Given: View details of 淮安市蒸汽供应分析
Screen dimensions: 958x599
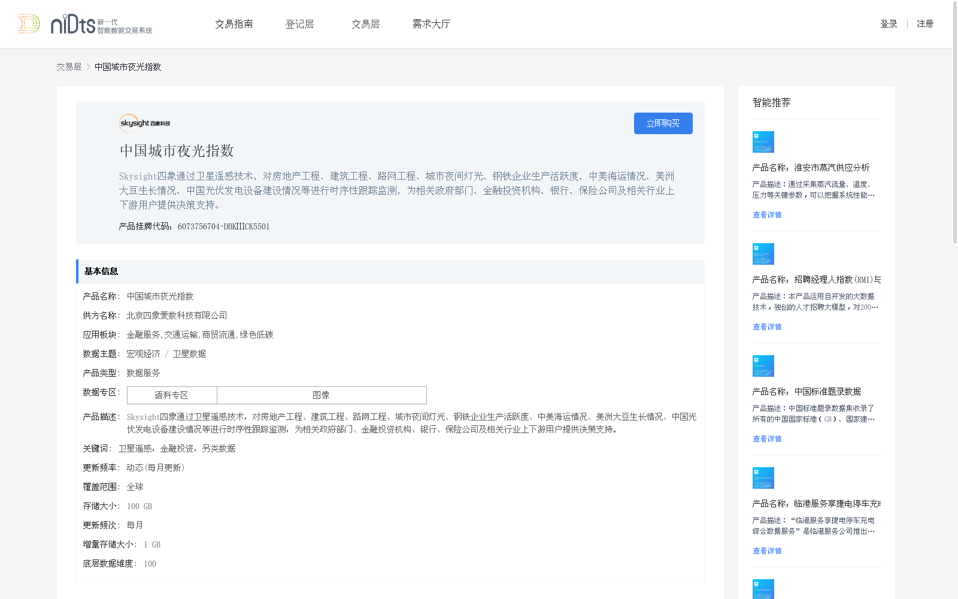Looking at the screenshot, I should click(x=767, y=215).
